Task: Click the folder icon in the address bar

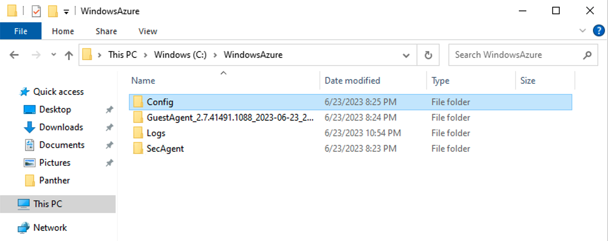Action: pos(87,54)
